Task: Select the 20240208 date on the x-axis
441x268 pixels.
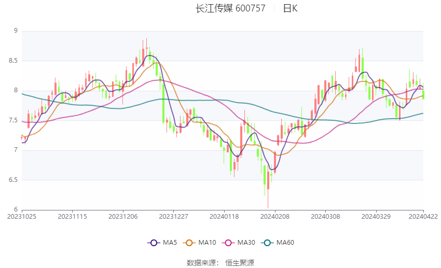Action: 275,216
